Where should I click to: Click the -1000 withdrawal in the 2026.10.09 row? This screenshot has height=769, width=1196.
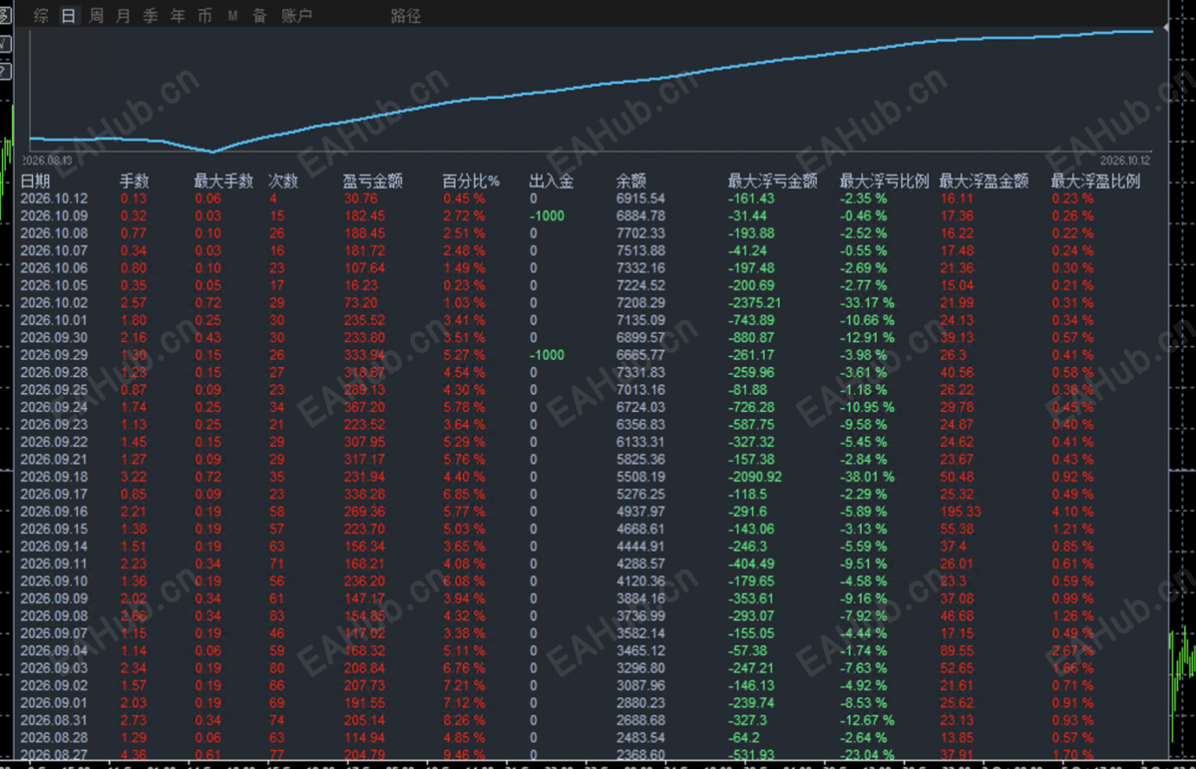[x=547, y=215]
